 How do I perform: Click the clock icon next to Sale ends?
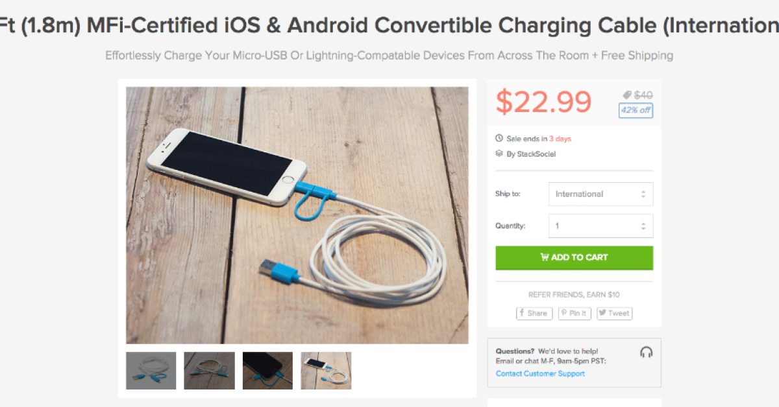(x=499, y=139)
